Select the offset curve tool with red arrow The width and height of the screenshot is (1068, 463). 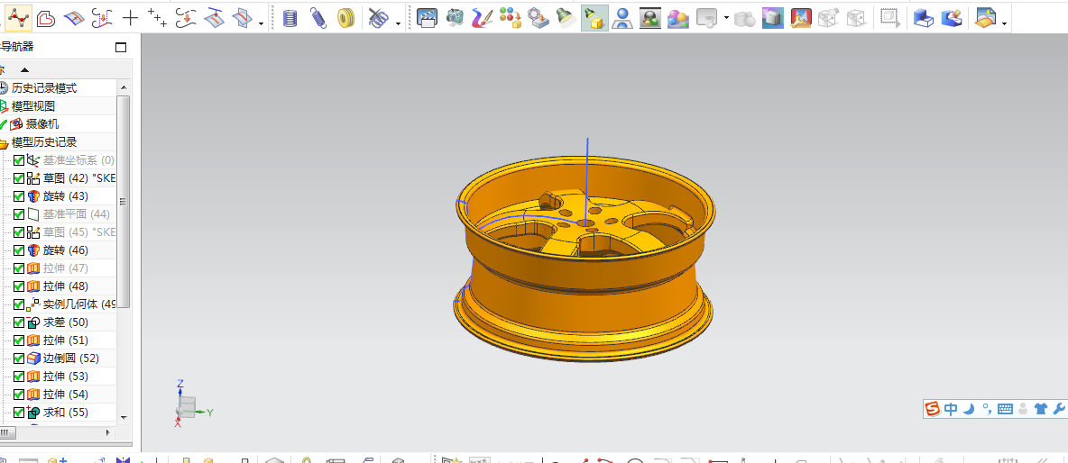click(x=102, y=18)
